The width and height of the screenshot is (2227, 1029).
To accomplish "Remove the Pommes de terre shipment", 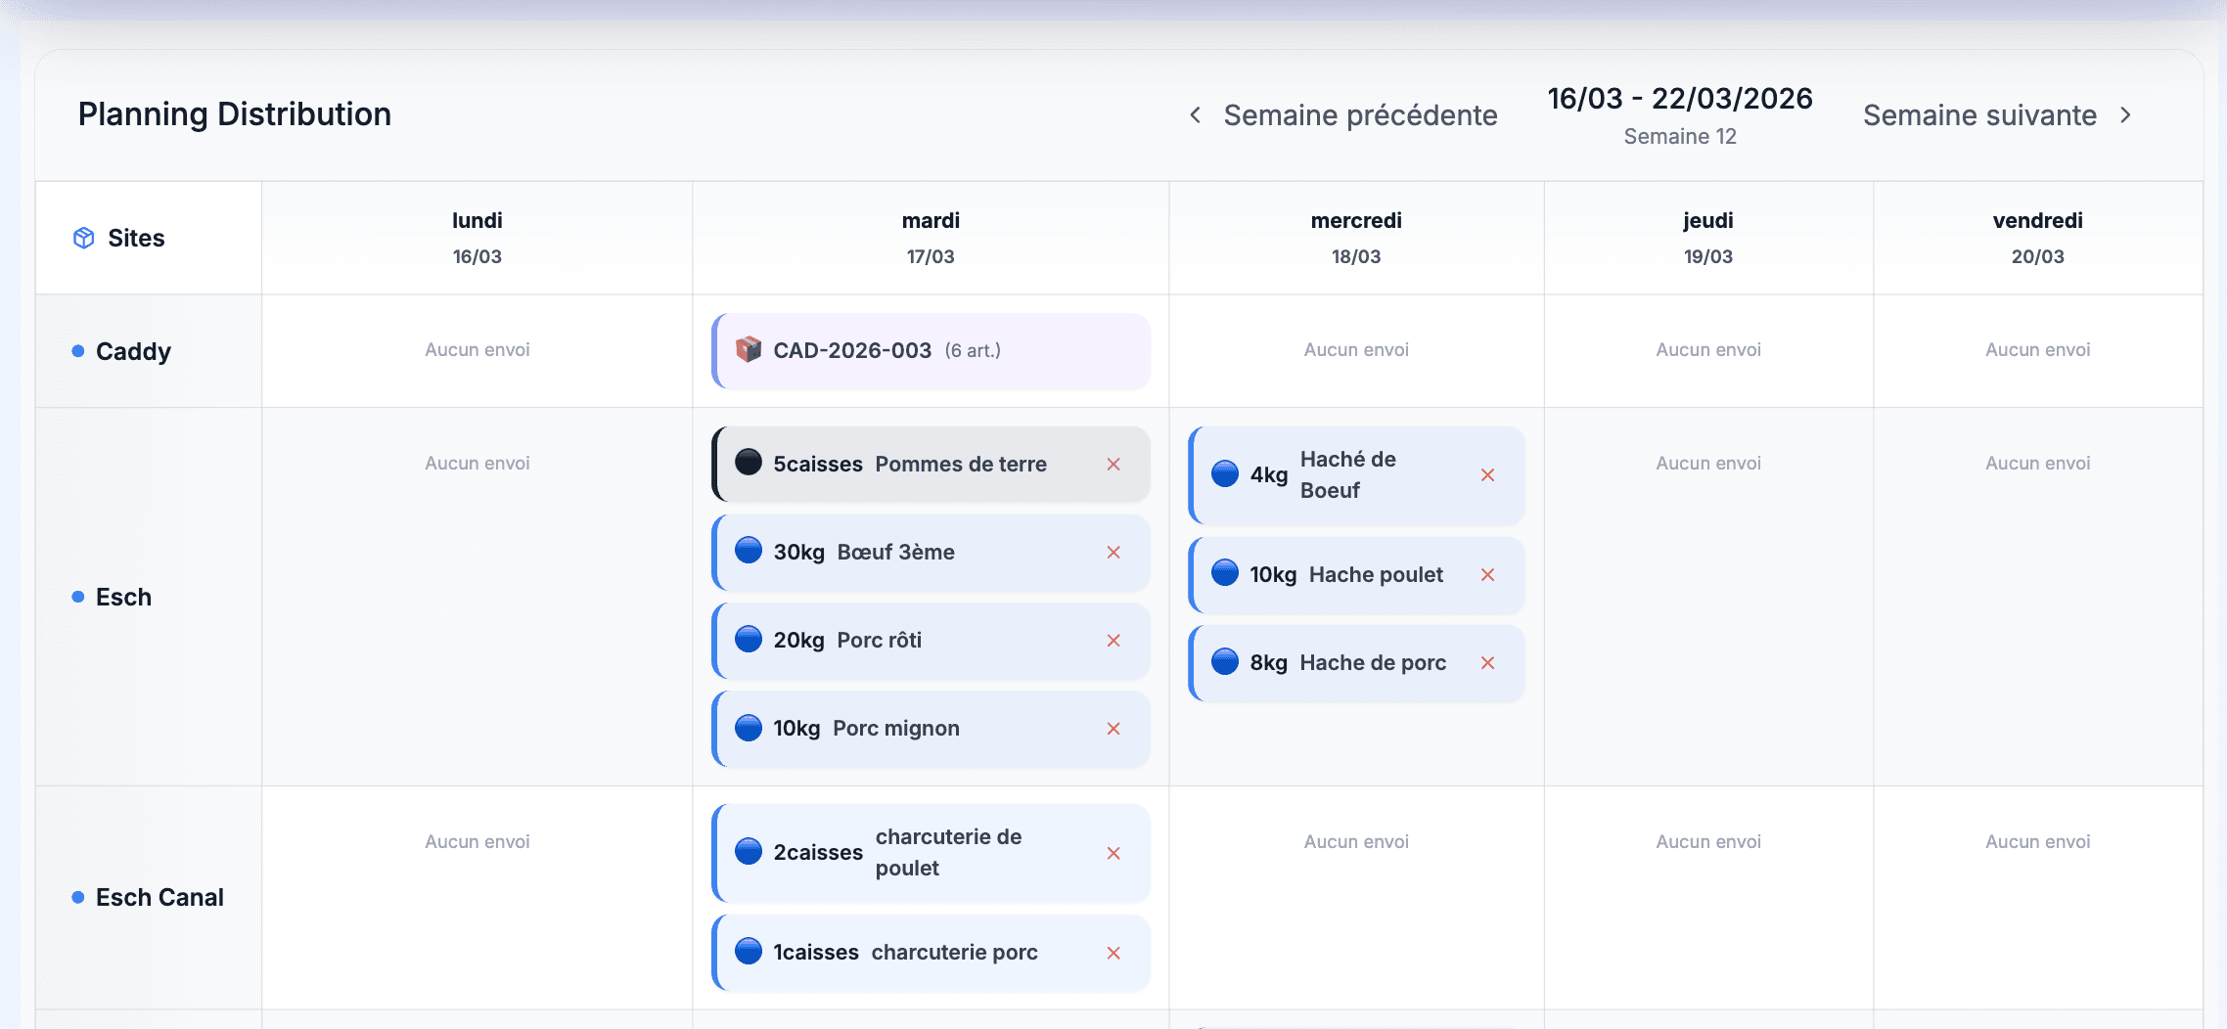I will coord(1113,465).
